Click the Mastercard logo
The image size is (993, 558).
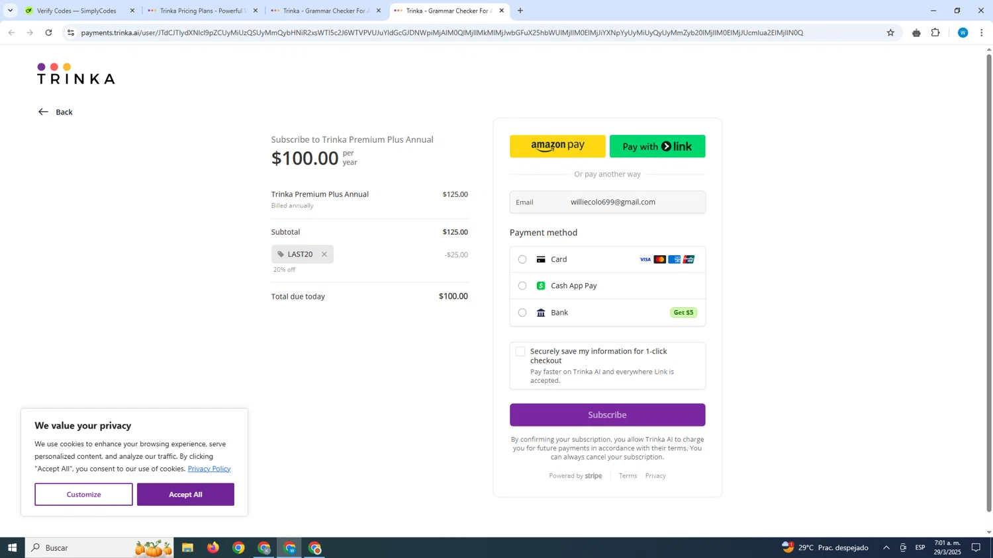coord(660,260)
